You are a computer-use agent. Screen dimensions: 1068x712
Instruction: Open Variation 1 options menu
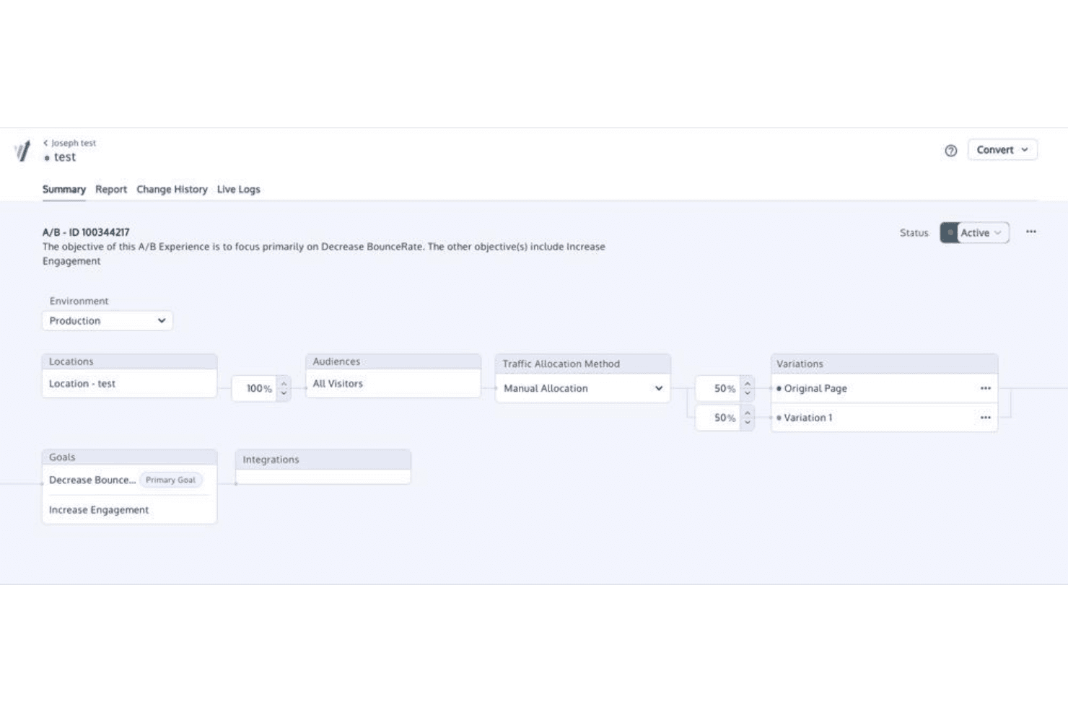[985, 418]
